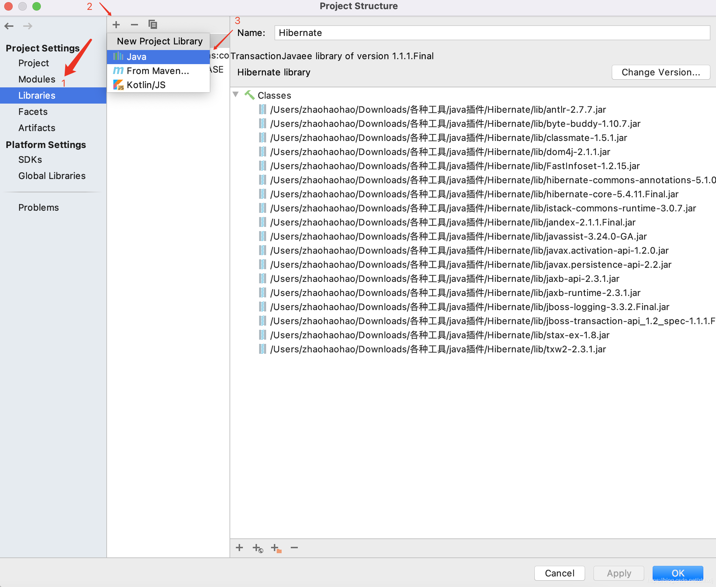Click the Hibernate name input field

(x=491, y=33)
